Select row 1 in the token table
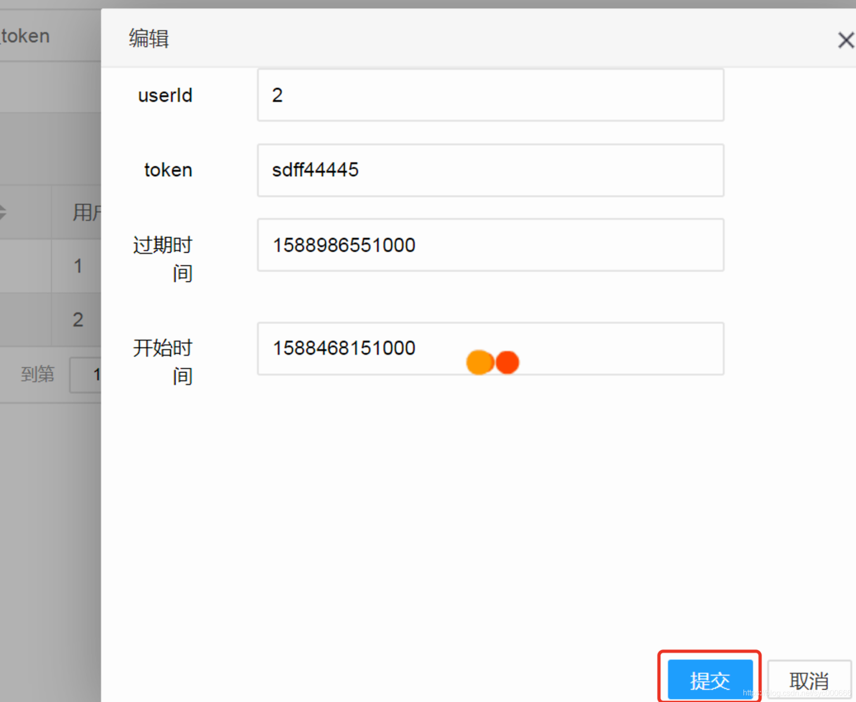The image size is (856, 702). point(78,266)
